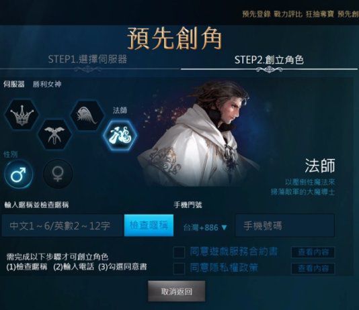Focus the nickname input field
Viewport: 359px width, 310px height.
coord(63,225)
